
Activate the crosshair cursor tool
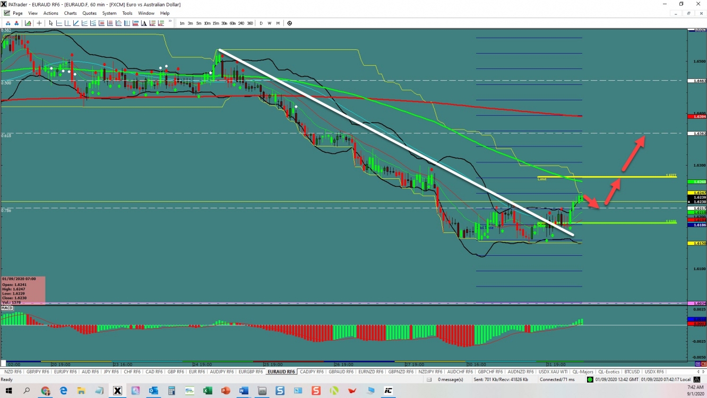coord(39,23)
